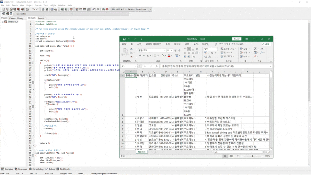Open the Name Box A1 dropdown
Viewport: 311px width, 175px height.
(x=135, y=66)
